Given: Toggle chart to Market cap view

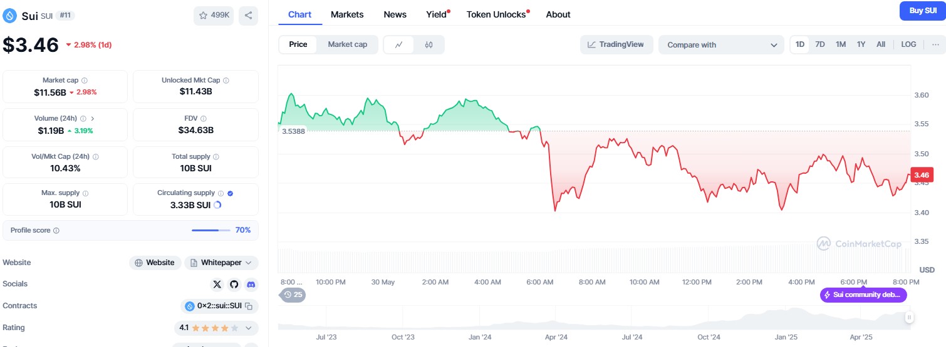Looking at the screenshot, I should [x=347, y=44].
